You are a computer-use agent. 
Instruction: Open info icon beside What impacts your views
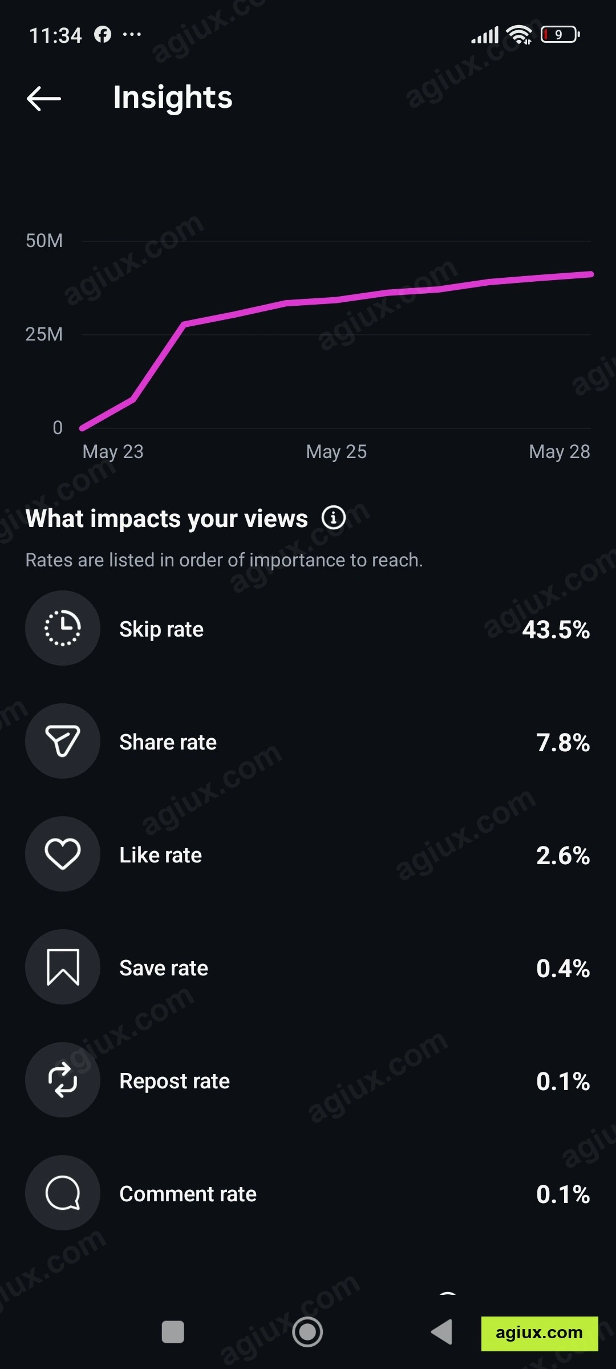pyautogui.click(x=334, y=517)
